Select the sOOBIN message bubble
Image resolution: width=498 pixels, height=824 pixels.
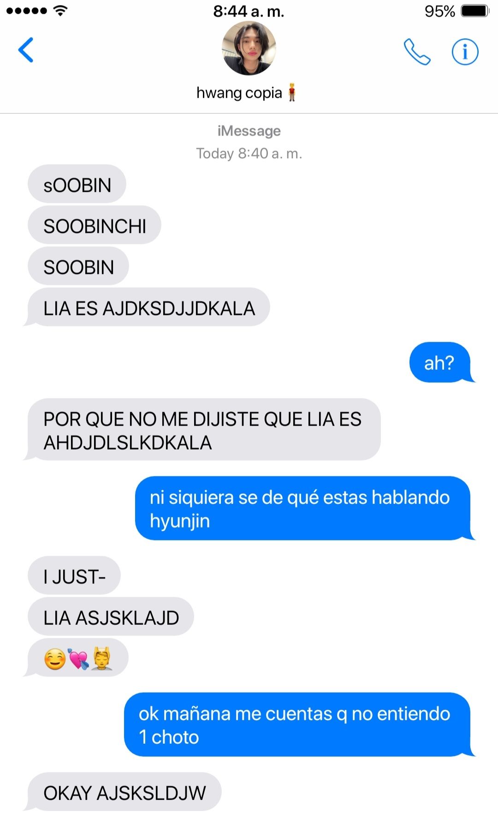[77, 184]
